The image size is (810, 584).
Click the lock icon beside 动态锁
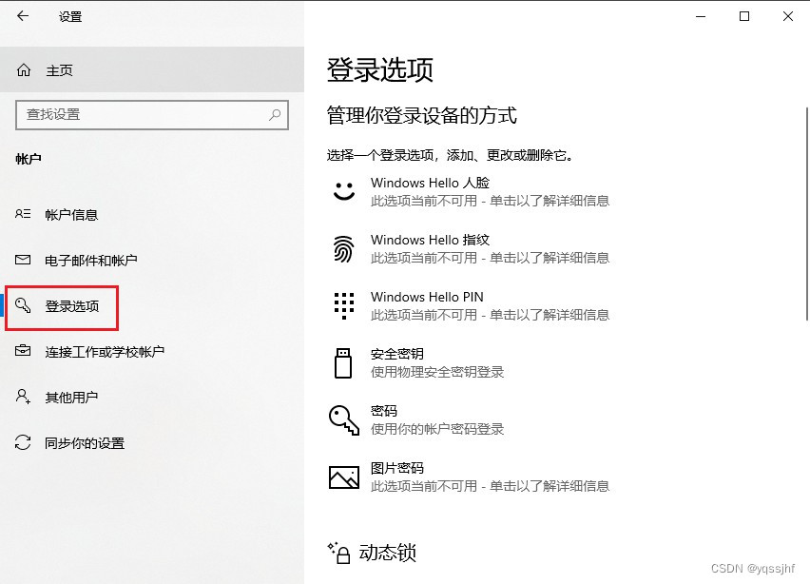pos(340,553)
